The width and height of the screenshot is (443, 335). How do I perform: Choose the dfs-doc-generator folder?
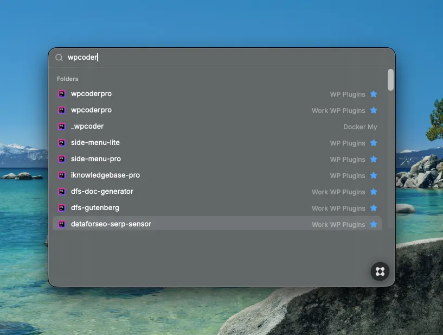[217, 192]
